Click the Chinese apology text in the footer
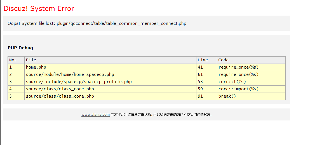This screenshot has height=145, width=310. click(x=161, y=115)
